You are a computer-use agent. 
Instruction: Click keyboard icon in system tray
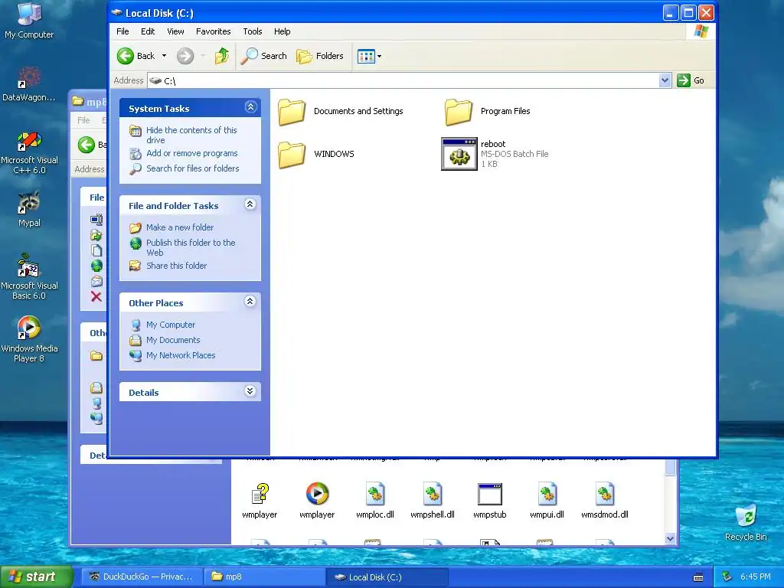[x=698, y=577]
